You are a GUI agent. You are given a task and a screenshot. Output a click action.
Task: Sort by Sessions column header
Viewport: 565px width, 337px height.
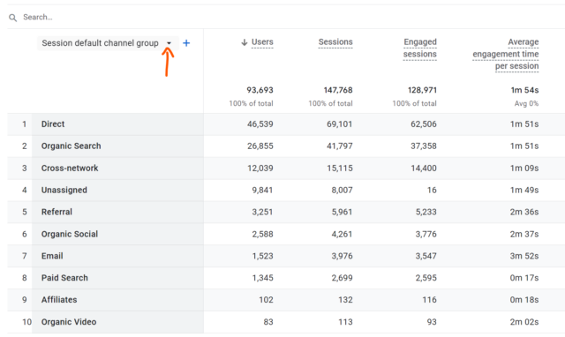(335, 42)
